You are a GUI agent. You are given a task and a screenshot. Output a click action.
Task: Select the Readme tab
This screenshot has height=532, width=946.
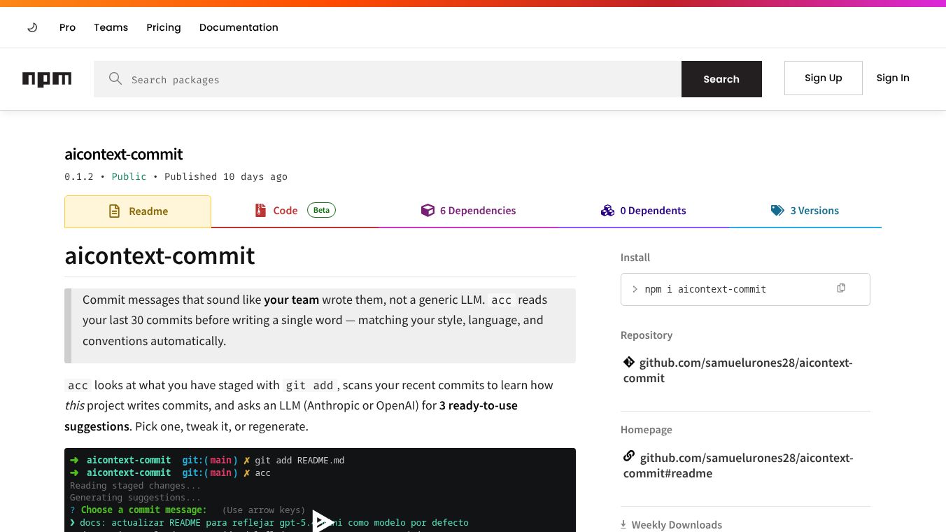(138, 211)
